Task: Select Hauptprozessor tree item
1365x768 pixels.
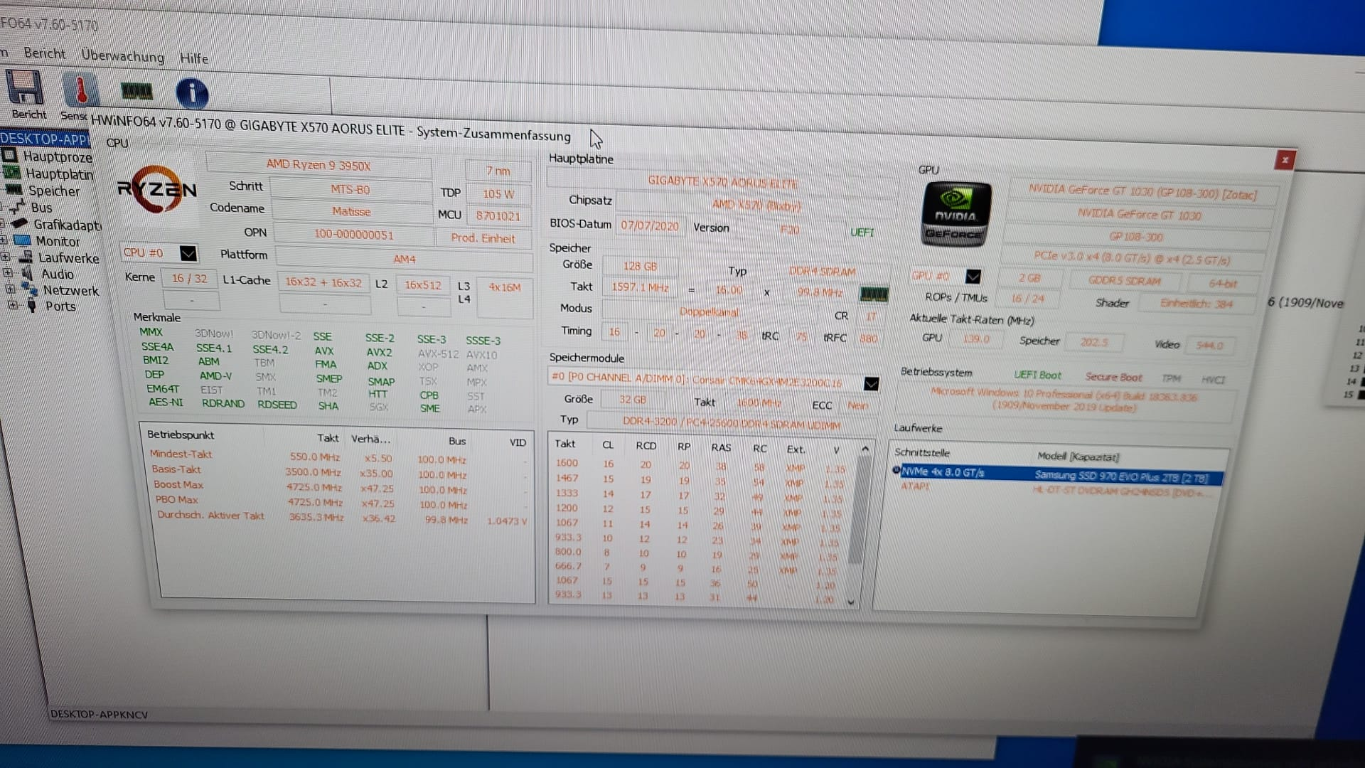Action: (x=57, y=156)
